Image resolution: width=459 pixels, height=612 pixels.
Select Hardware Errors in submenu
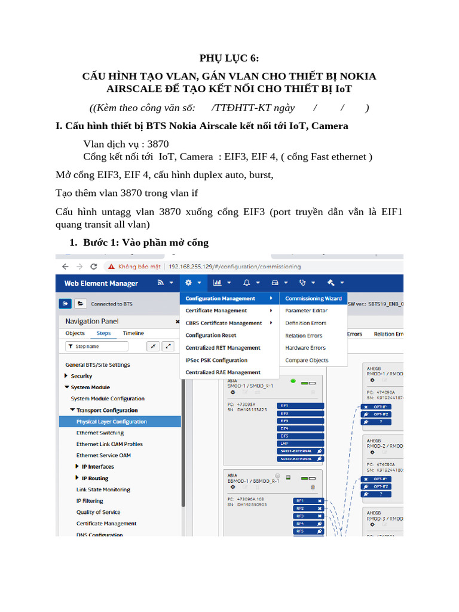pyautogui.click(x=313, y=348)
